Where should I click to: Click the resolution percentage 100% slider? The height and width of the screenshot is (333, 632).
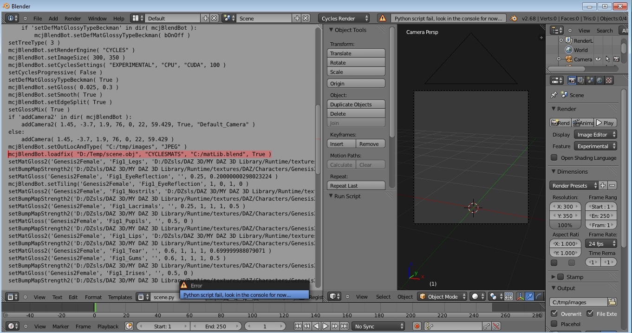[x=565, y=225]
